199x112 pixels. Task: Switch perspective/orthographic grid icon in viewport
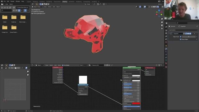(162, 29)
